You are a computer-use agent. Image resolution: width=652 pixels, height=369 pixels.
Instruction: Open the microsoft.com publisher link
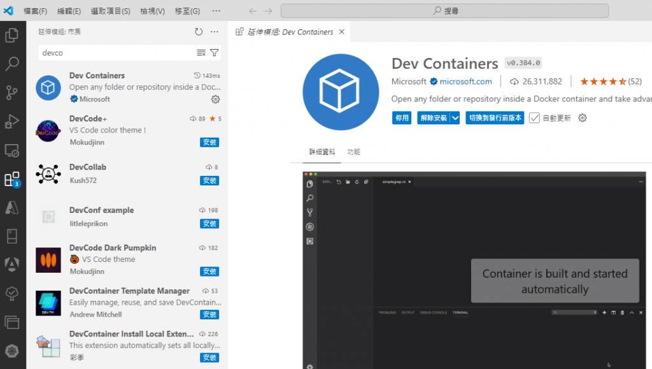[x=465, y=82]
